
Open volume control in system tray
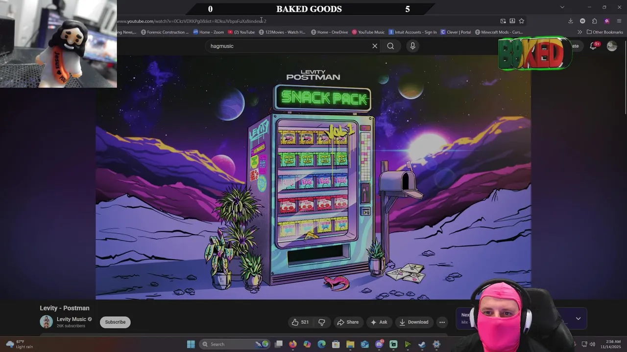(593, 344)
